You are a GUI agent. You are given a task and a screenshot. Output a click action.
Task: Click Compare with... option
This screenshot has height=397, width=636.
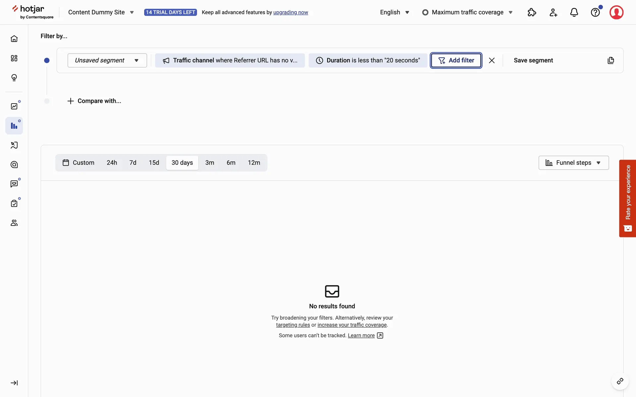(94, 101)
